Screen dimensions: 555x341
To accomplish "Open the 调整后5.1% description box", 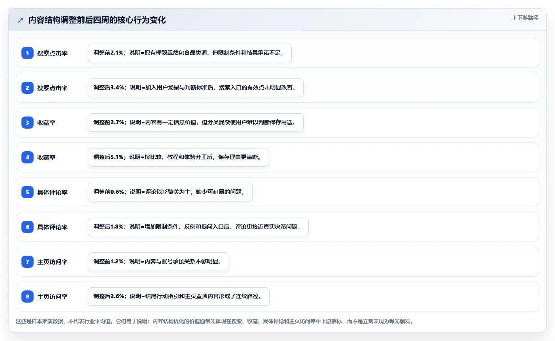I will [x=178, y=157].
